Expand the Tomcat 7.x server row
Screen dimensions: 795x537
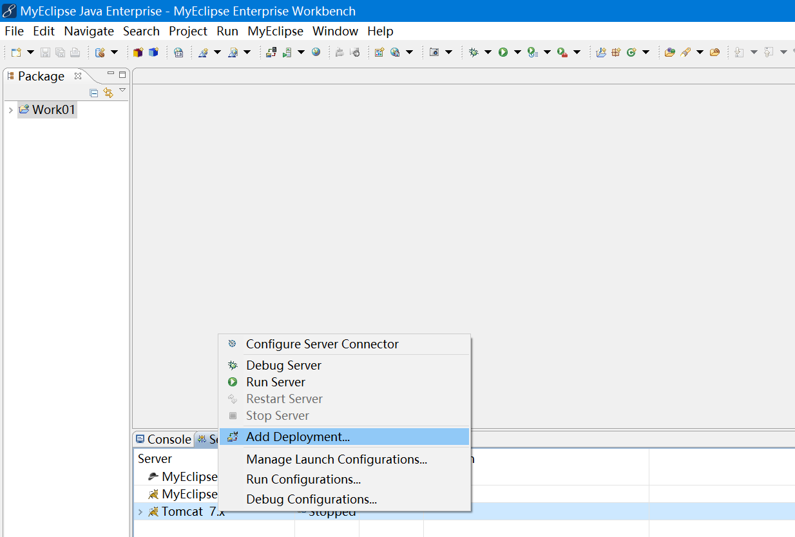[x=140, y=512]
